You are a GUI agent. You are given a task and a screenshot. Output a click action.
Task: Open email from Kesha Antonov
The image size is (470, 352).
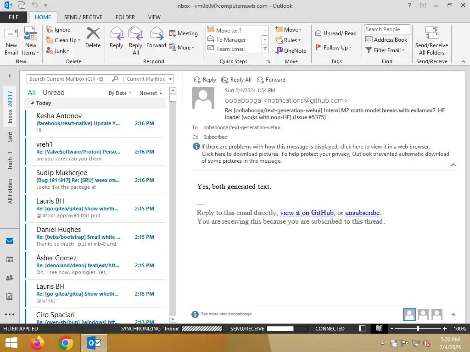point(95,123)
